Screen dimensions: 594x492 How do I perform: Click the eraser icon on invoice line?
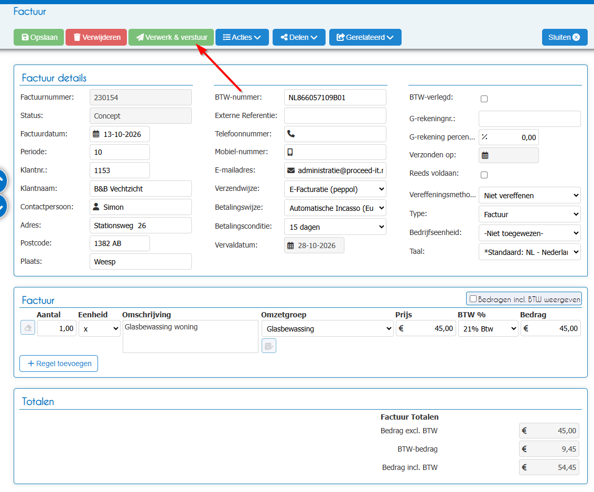click(x=28, y=328)
